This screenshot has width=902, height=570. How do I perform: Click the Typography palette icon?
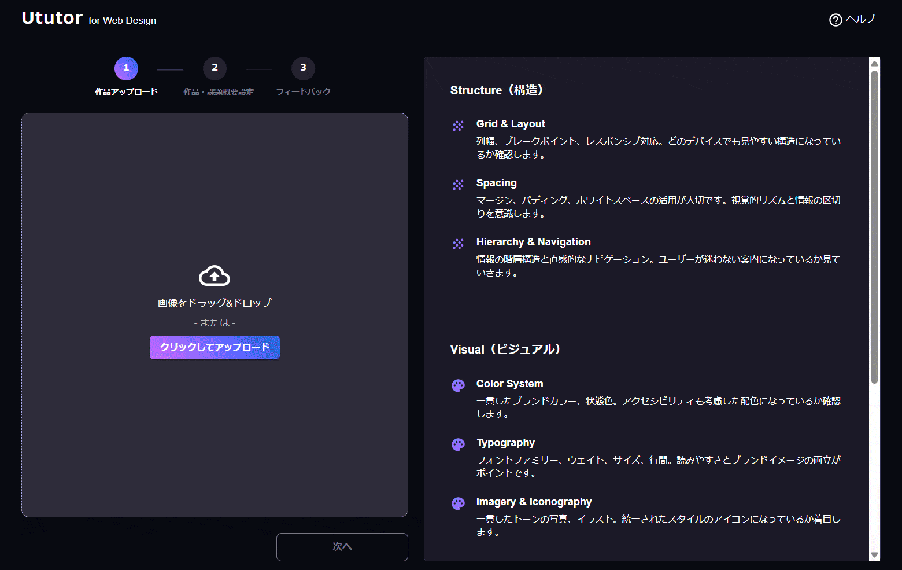(x=459, y=444)
